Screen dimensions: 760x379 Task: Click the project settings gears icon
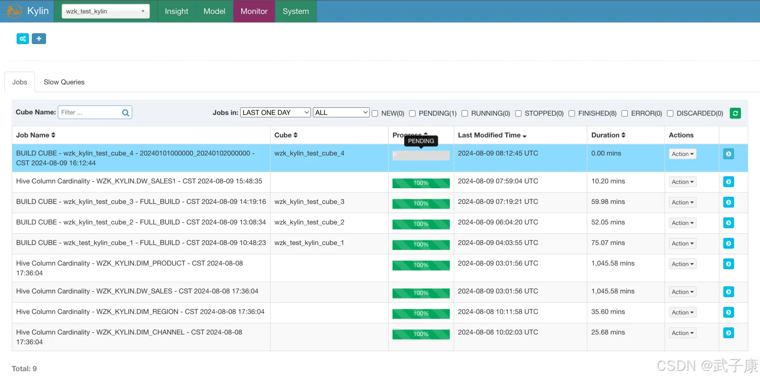23,38
